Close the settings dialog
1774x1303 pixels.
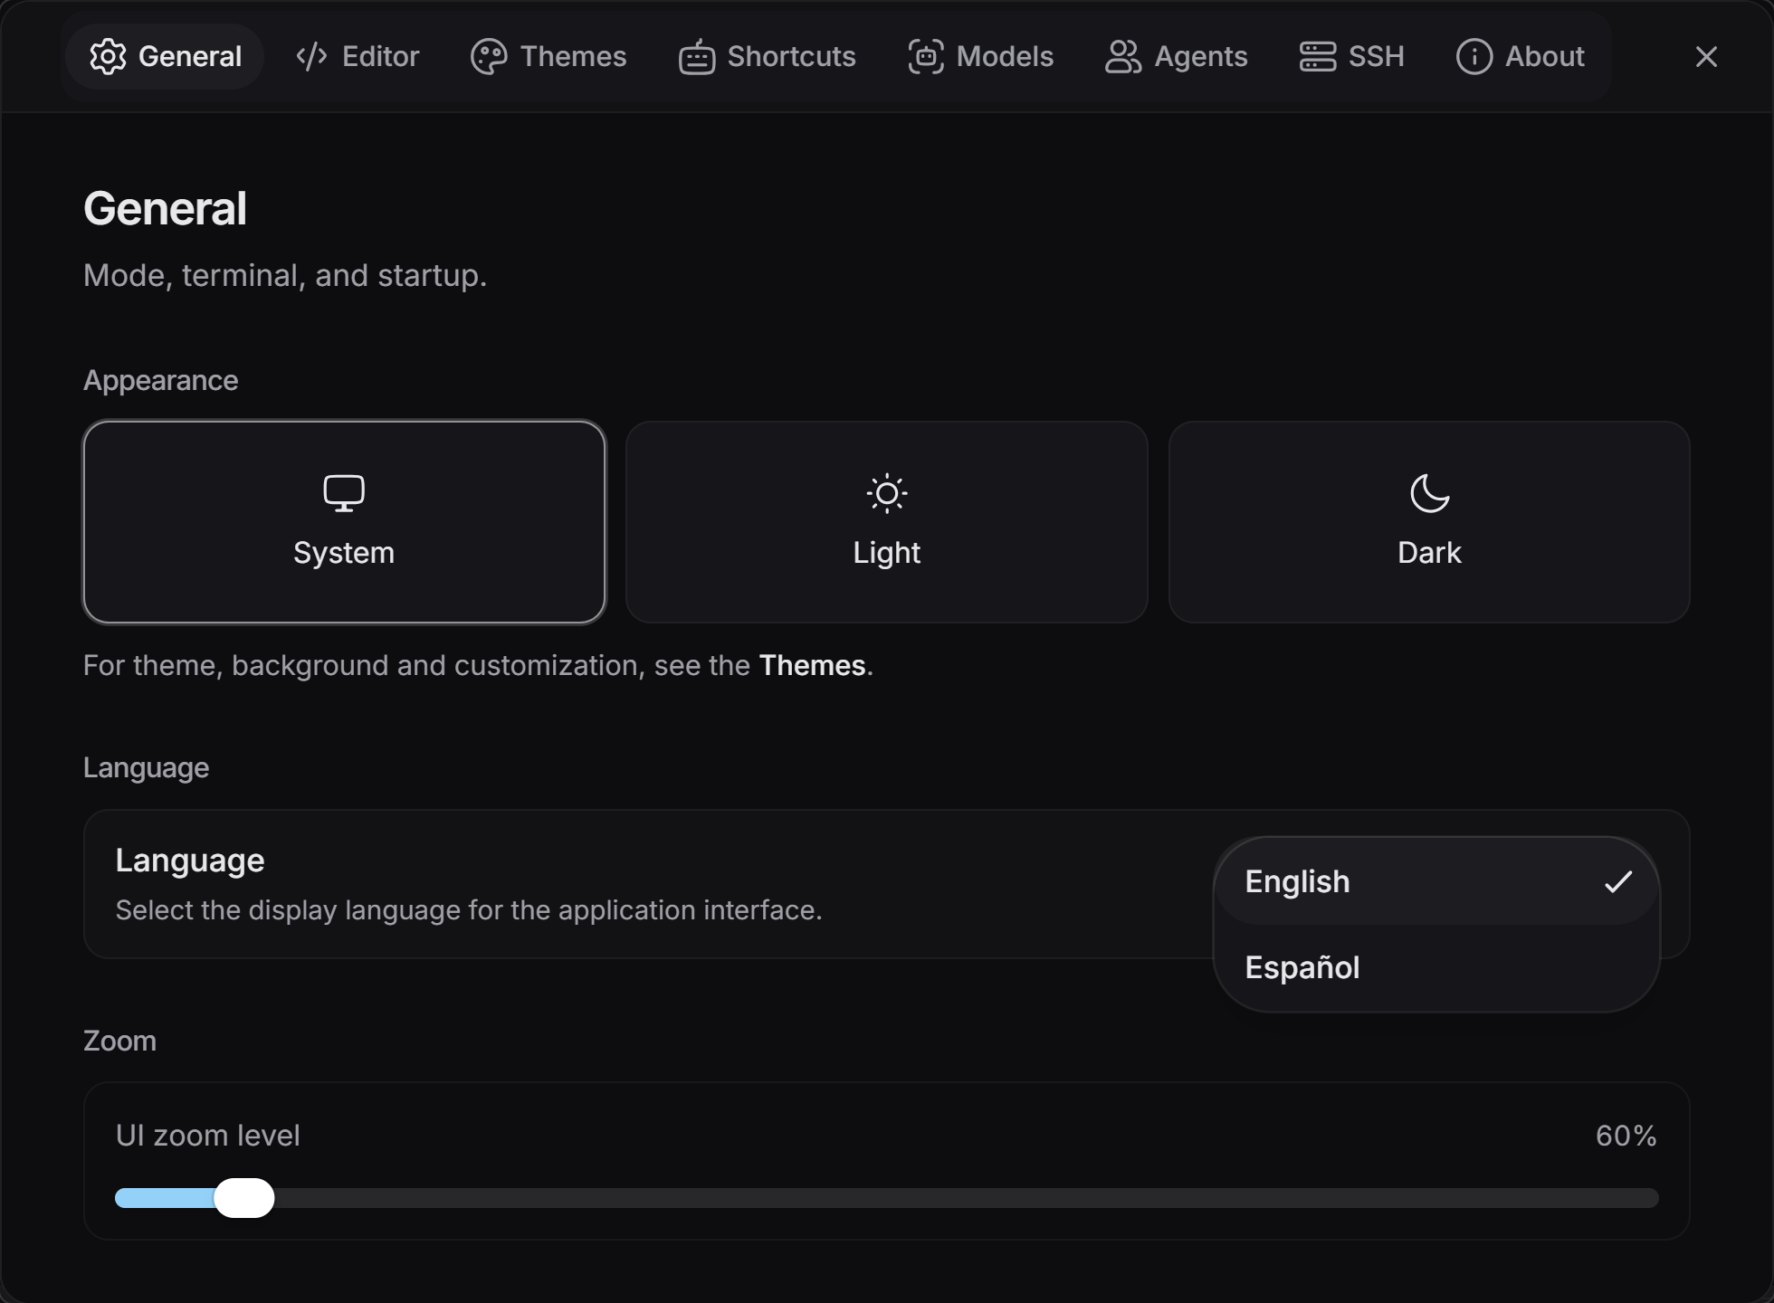click(1706, 57)
